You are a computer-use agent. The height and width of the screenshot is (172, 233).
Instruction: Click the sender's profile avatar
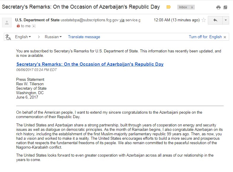[7, 23]
